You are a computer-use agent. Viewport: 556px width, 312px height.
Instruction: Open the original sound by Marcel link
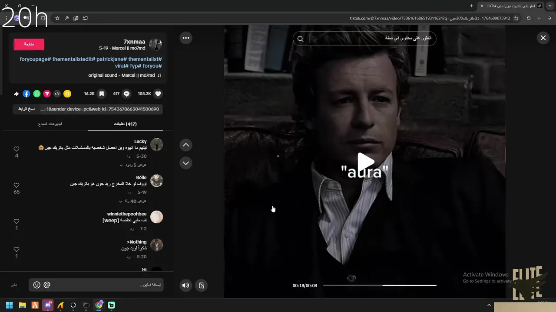[x=125, y=75]
